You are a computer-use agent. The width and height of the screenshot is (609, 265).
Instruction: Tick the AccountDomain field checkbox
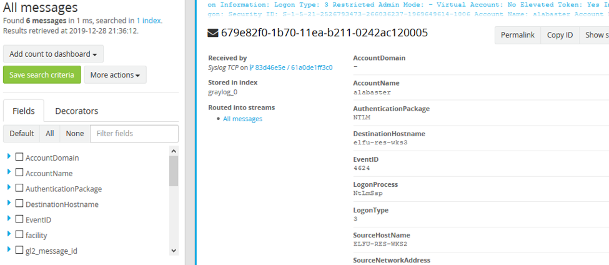(19, 157)
